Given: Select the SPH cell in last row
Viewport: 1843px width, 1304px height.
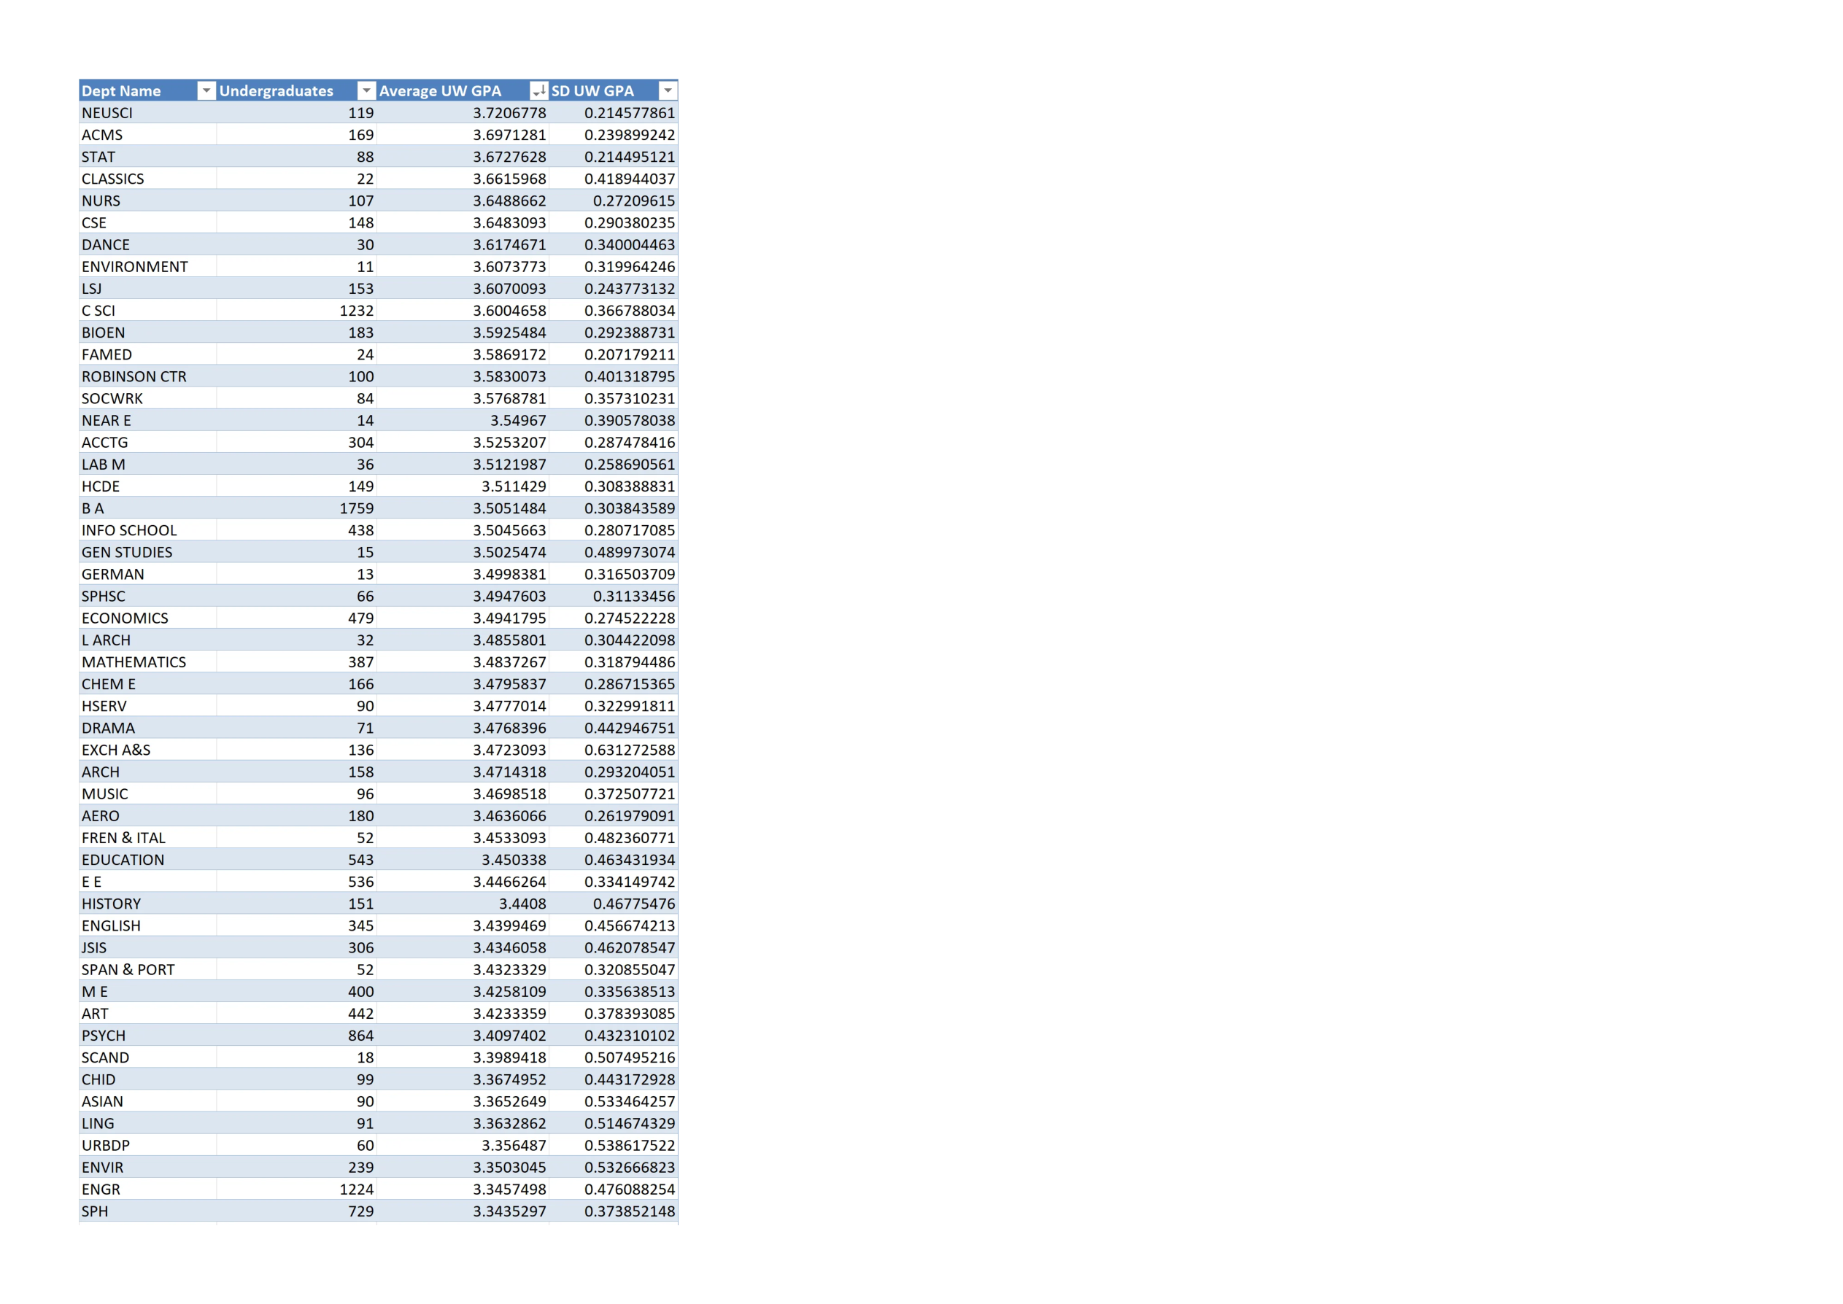Looking at the screenshot, I should click(x=95, y=1211).
